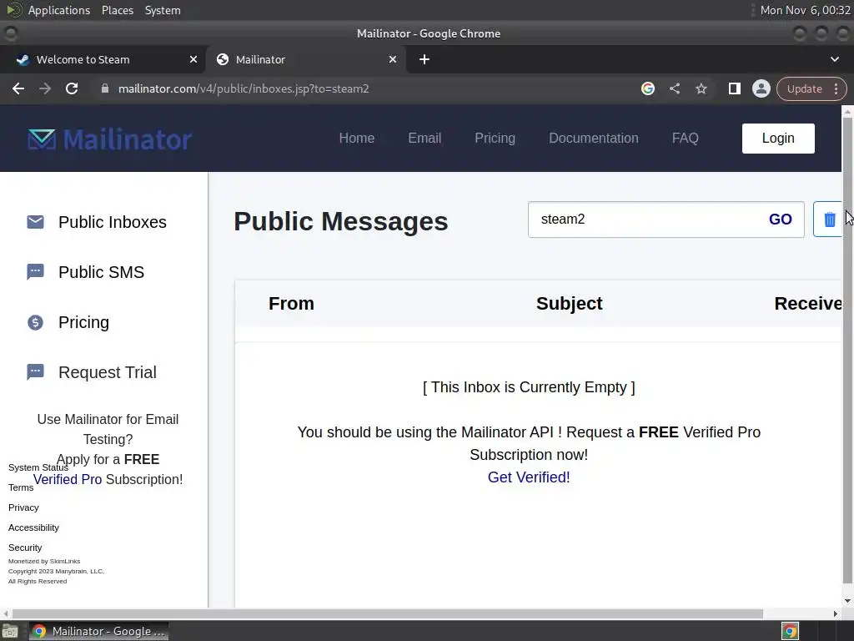
Task: Click the horizontal scrollbar
Action: pos(387,613)
